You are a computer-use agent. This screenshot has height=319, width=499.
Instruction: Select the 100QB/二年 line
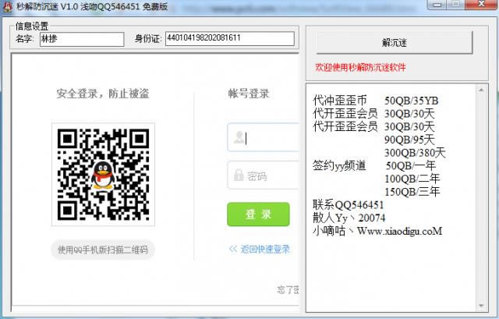[412, 179]
